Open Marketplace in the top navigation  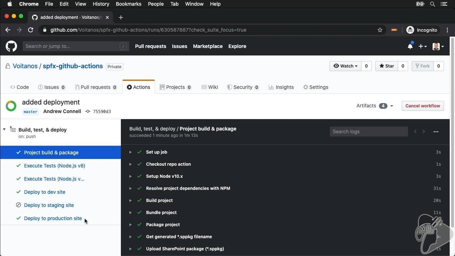208,46
